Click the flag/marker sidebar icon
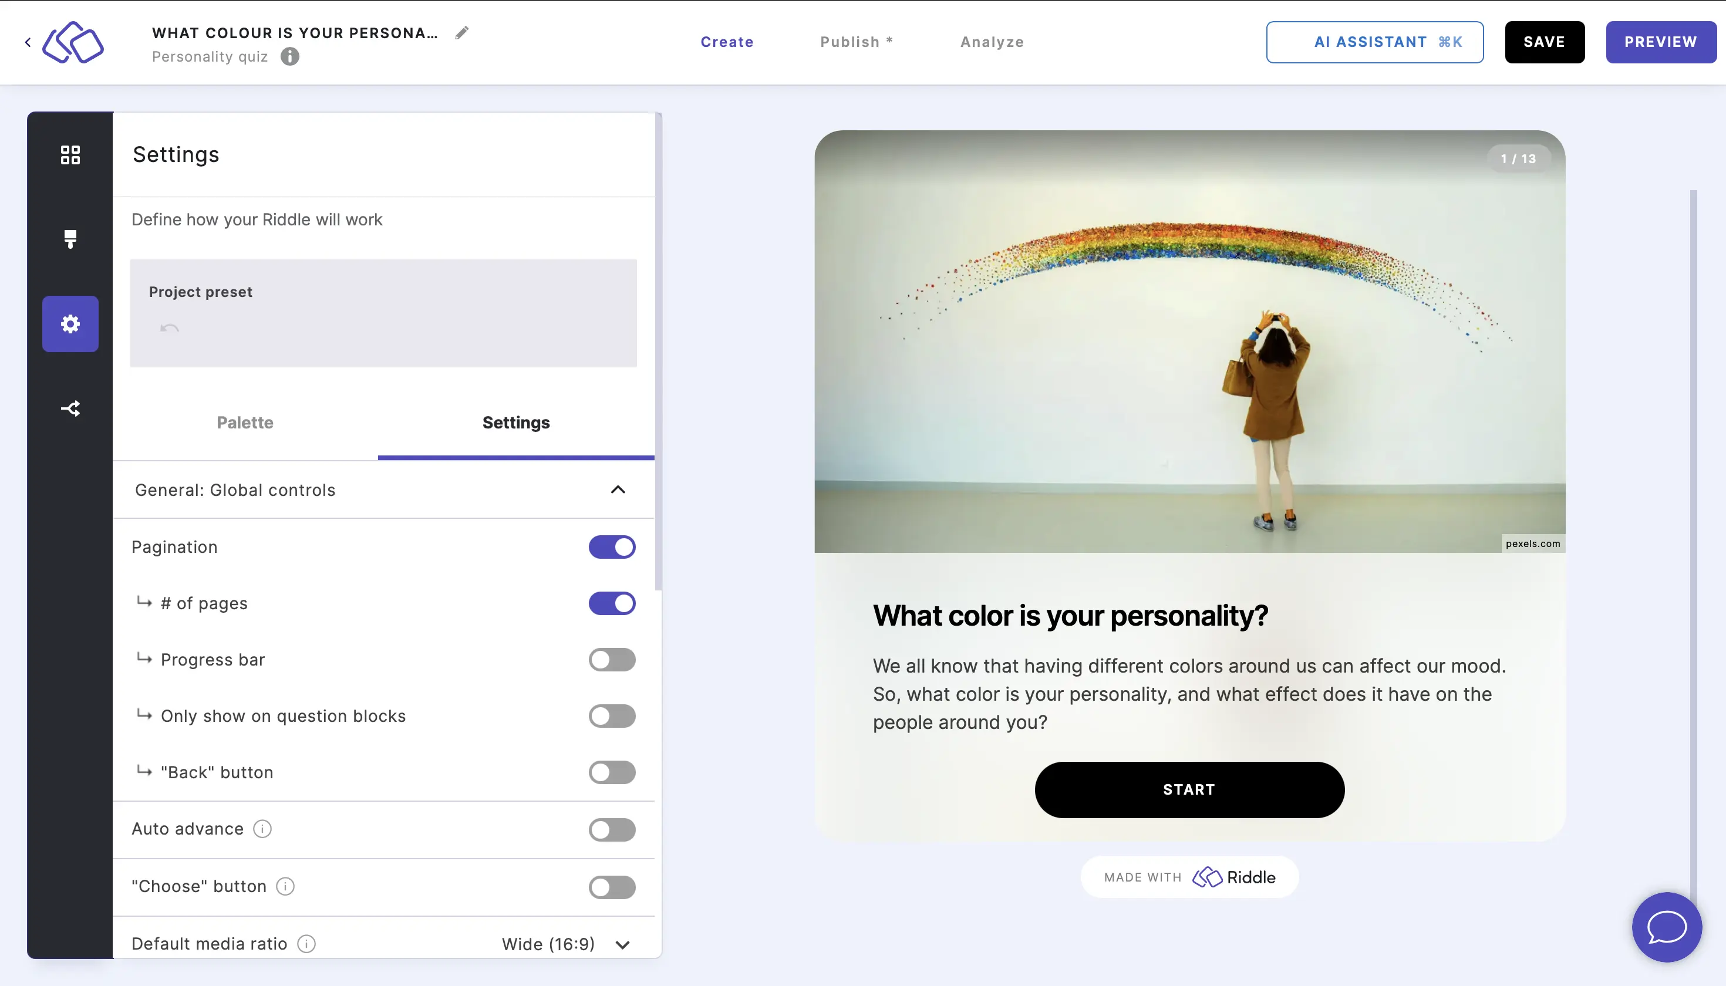Image resolution: width=1726 pixels, height=986 pixels. tap(70, 238)
